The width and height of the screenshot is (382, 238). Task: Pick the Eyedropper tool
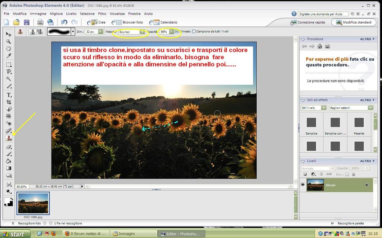tap(9, 56)
